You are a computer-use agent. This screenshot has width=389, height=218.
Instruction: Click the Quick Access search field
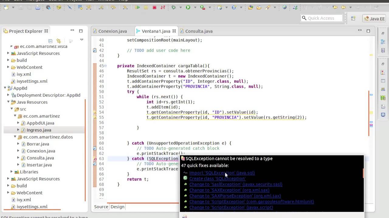coord(322,18)
